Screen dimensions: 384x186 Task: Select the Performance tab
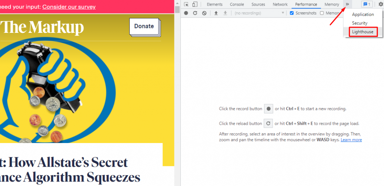306,4
